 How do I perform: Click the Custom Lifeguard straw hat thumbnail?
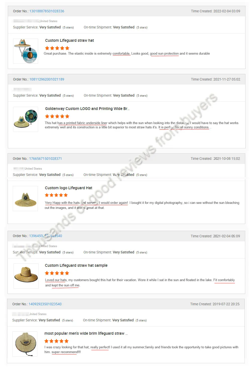(26, 51)
